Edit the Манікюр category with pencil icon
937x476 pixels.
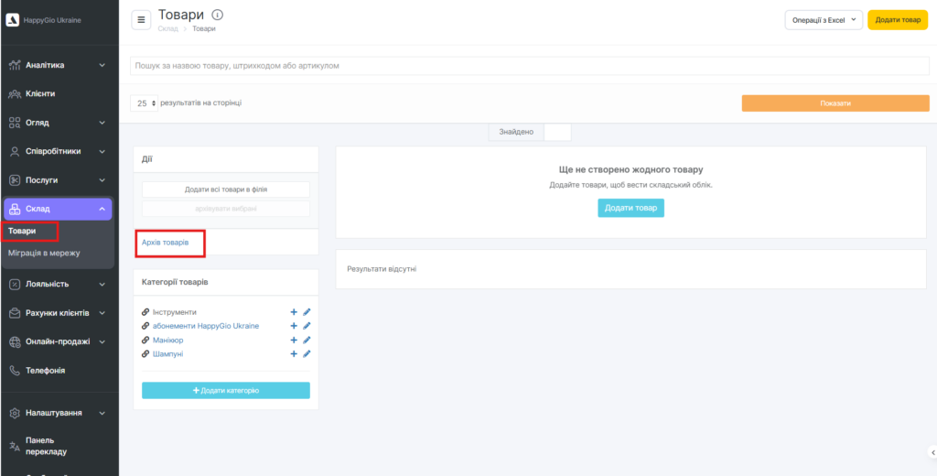(307, 340)
